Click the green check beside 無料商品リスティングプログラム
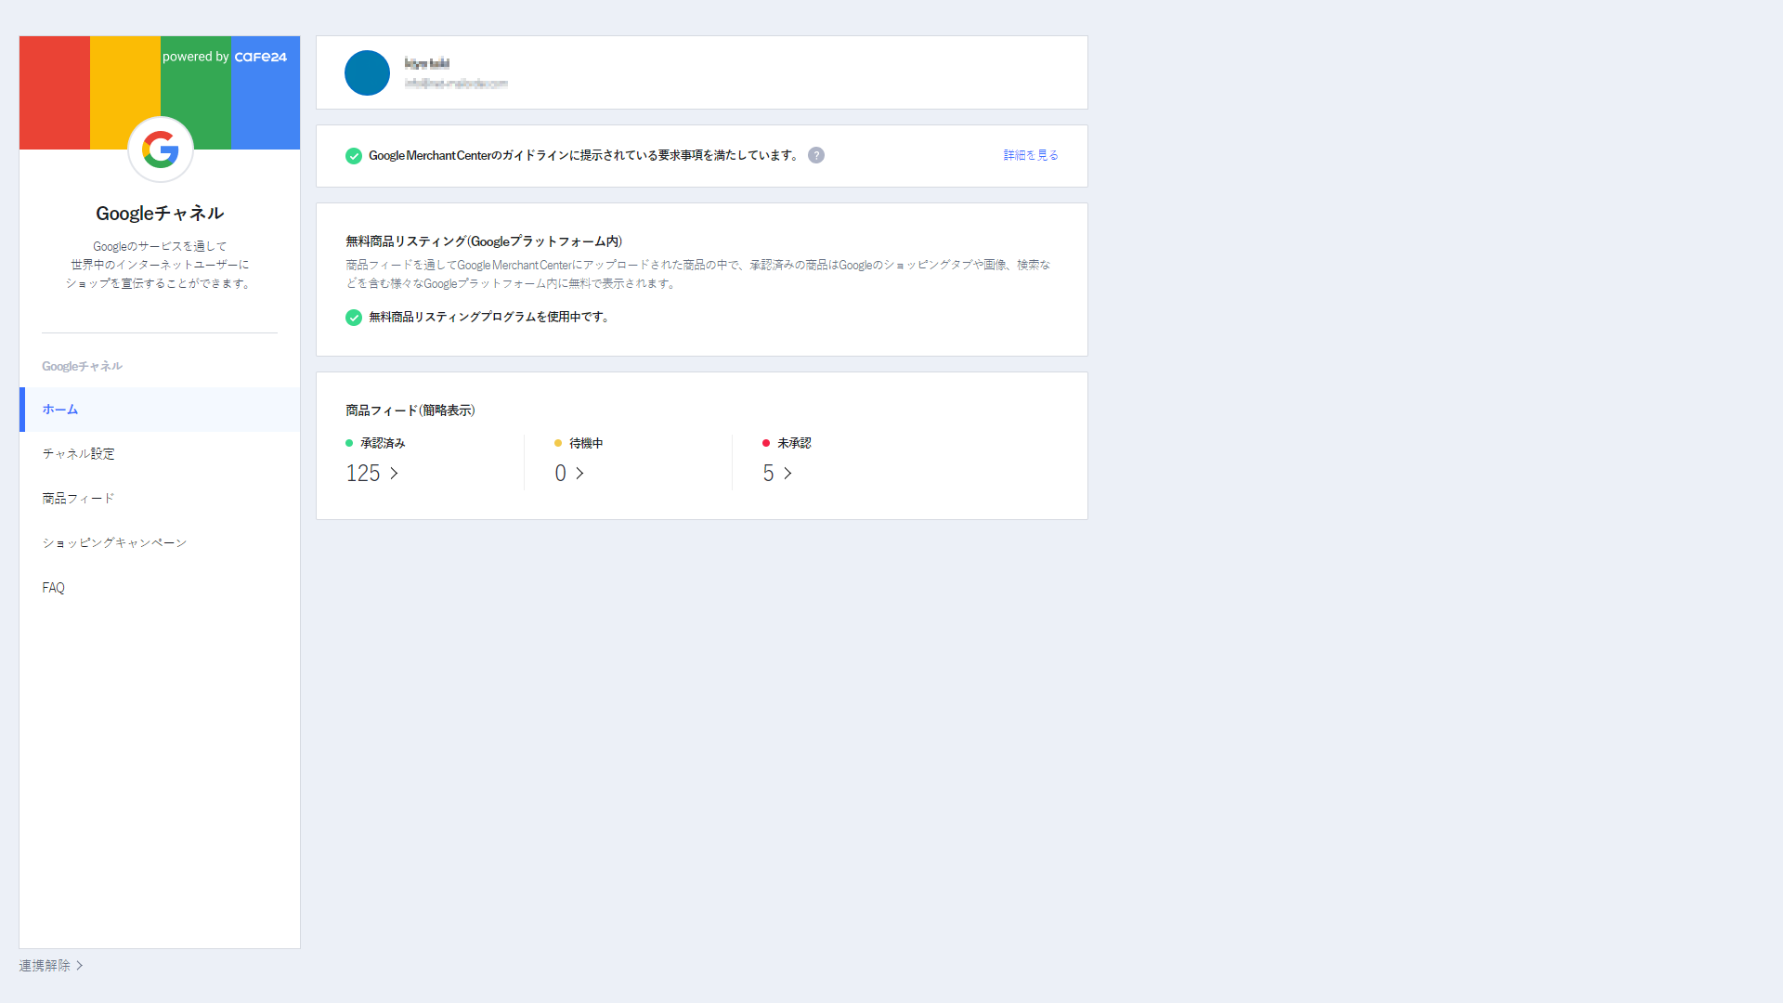Viewport: 1783px width, 1003px height. pos(354,318)
